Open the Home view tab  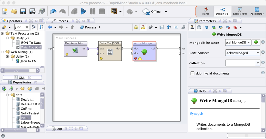pos(206,12)
